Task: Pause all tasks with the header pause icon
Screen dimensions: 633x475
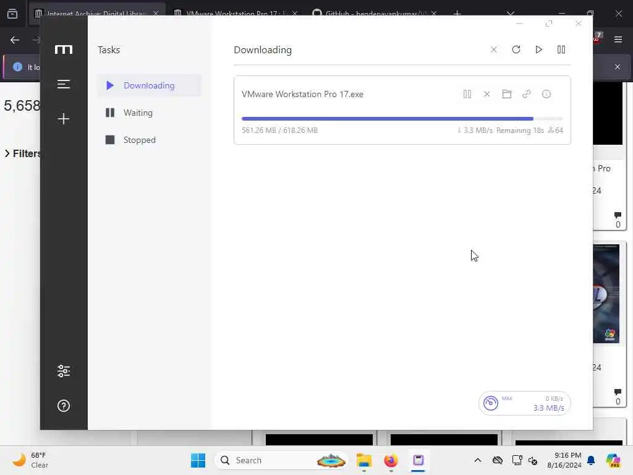Action: pos(561,49)
